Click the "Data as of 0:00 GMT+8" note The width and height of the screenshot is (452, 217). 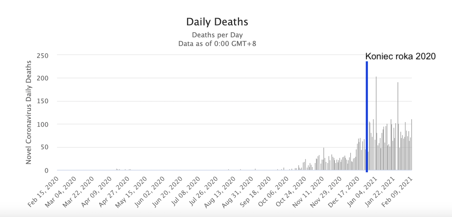tap(217, 44)
